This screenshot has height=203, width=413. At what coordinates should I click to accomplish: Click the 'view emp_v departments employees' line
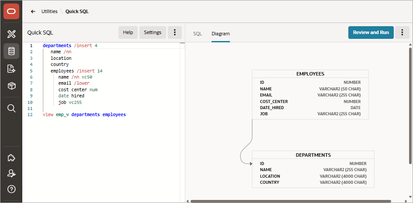(x=84, y=115)
